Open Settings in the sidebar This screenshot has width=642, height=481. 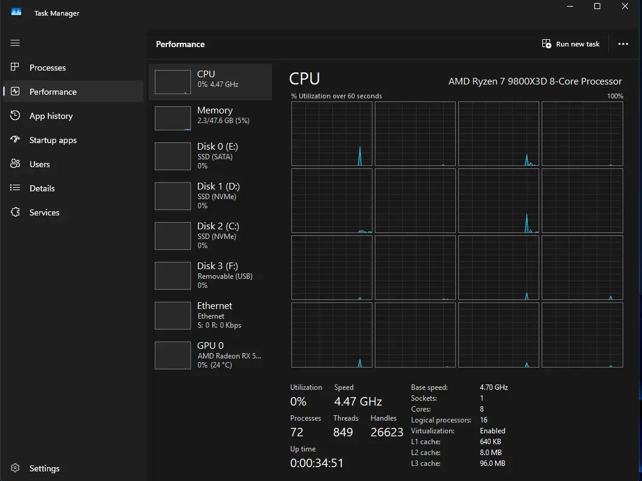(74, 468)
